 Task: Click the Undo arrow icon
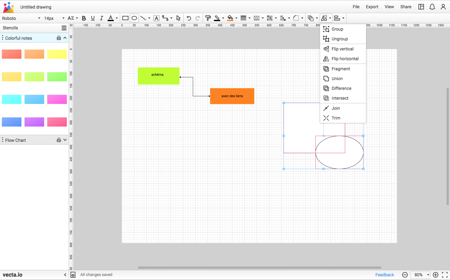(189, 18)
